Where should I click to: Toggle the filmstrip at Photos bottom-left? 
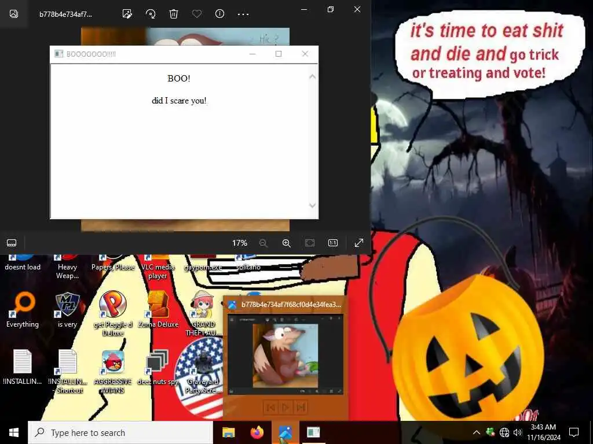(x=12, y=243)
